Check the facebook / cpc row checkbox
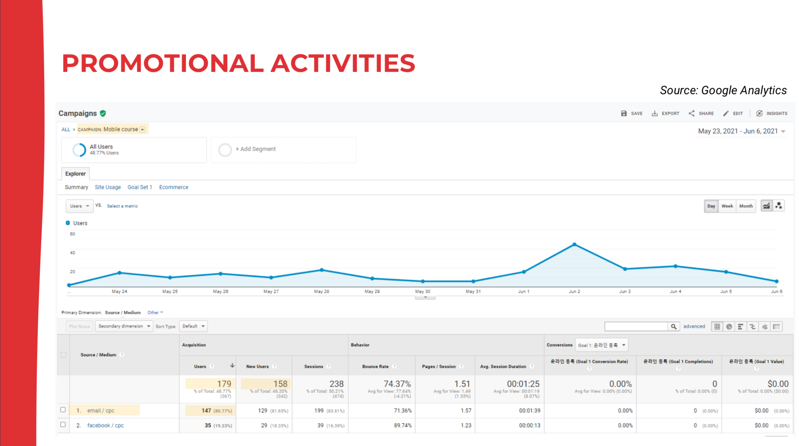 63,425
